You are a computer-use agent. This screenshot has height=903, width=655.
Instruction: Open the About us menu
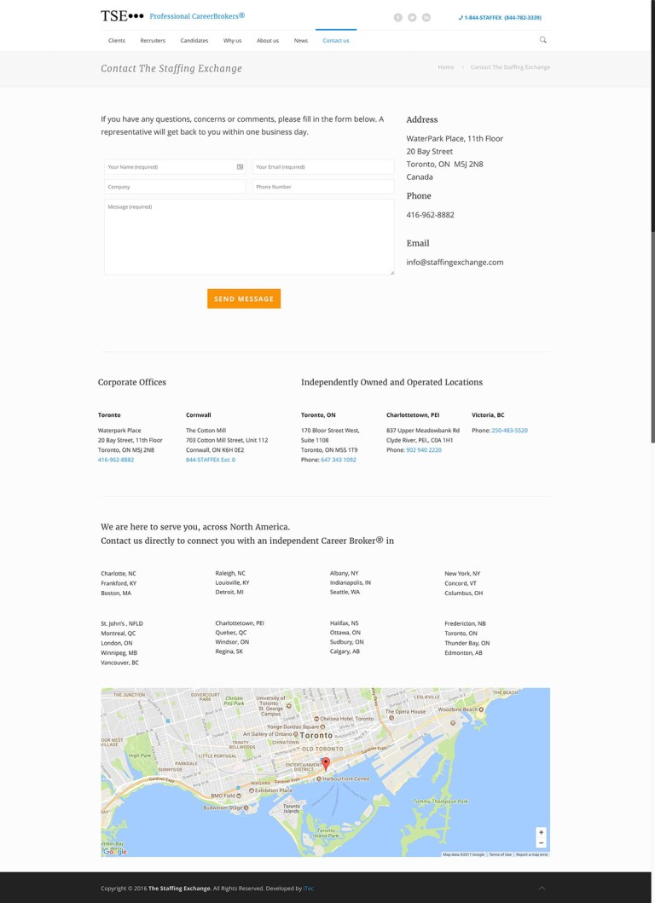267,40
